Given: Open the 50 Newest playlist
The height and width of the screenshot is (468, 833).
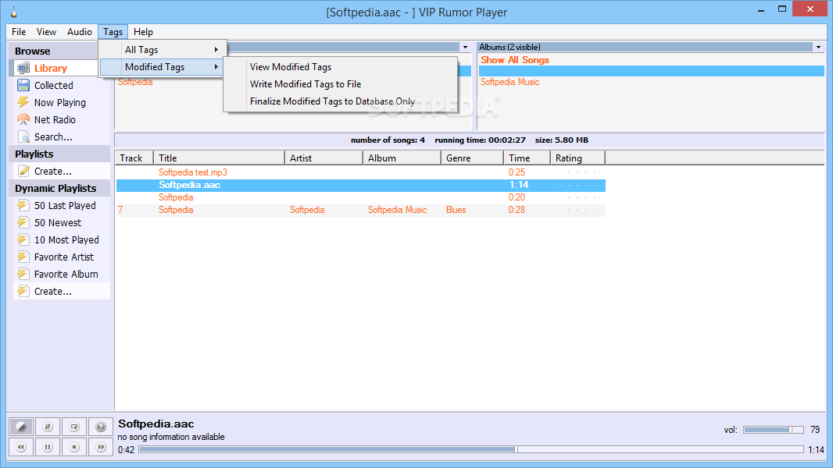Looking at the screenshot, I should click(58, 222).
